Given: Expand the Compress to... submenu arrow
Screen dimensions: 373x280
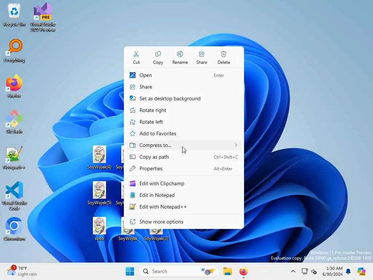Looking at the screenshot, I should [236, 145].
